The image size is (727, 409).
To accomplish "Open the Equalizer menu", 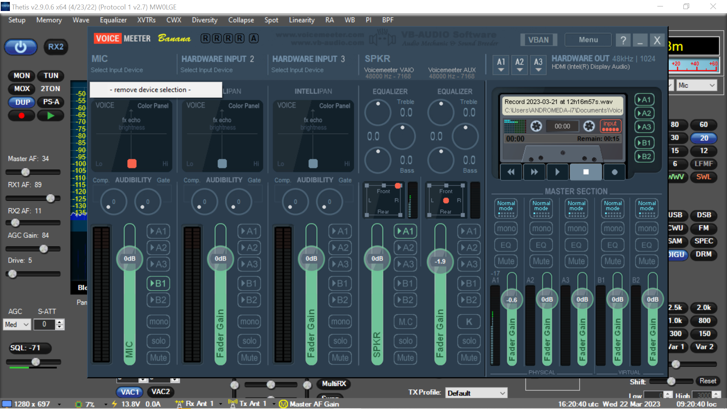I will point(113,20).
